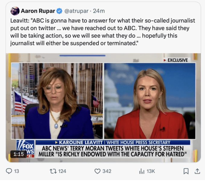The height and width of the screenshot is (182, 205).
Task: Click the 13K views count
Action: tap(151, 171)
